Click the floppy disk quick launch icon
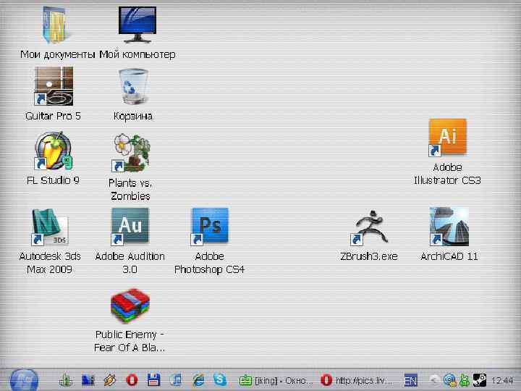This screenshot has height=391, width=521. [x=154, y=379]
